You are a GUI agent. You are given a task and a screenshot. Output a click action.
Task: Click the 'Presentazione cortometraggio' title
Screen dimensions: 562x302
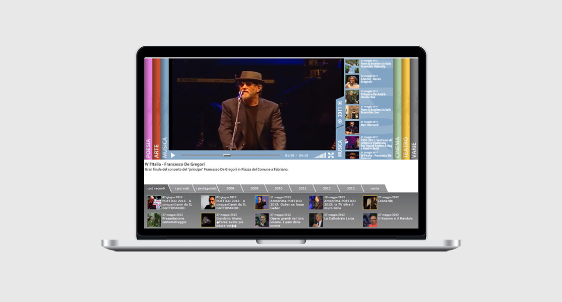(x=174, y=220)
